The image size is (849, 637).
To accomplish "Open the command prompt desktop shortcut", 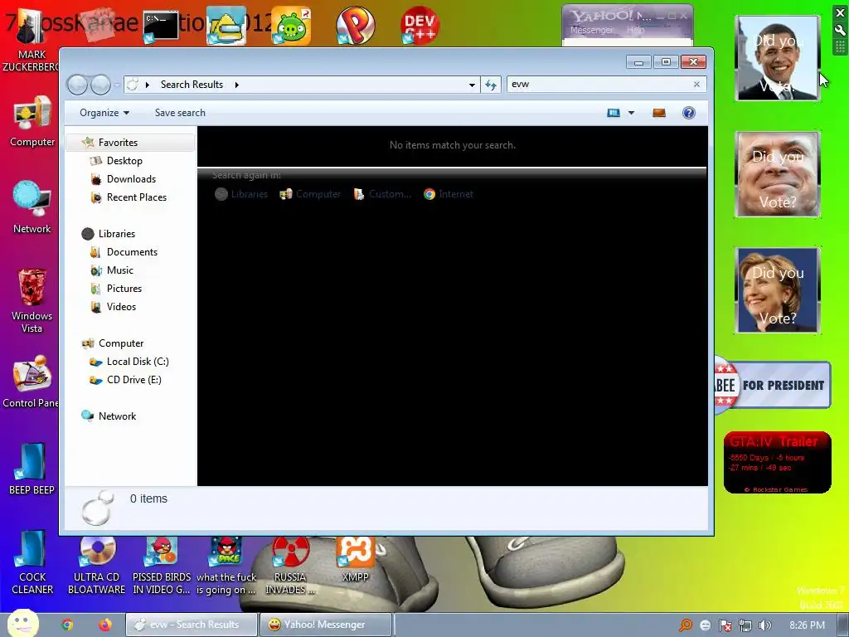I will (161, 26).
